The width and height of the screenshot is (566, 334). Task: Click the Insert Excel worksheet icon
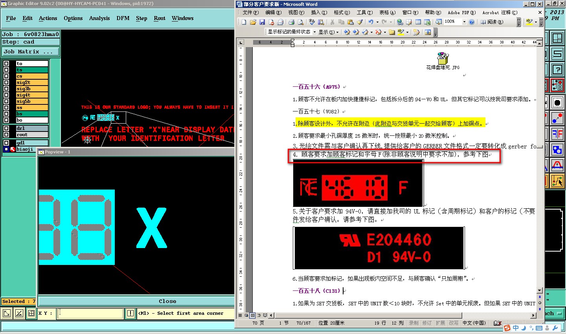pyautogui.click(x=427, y=22)
